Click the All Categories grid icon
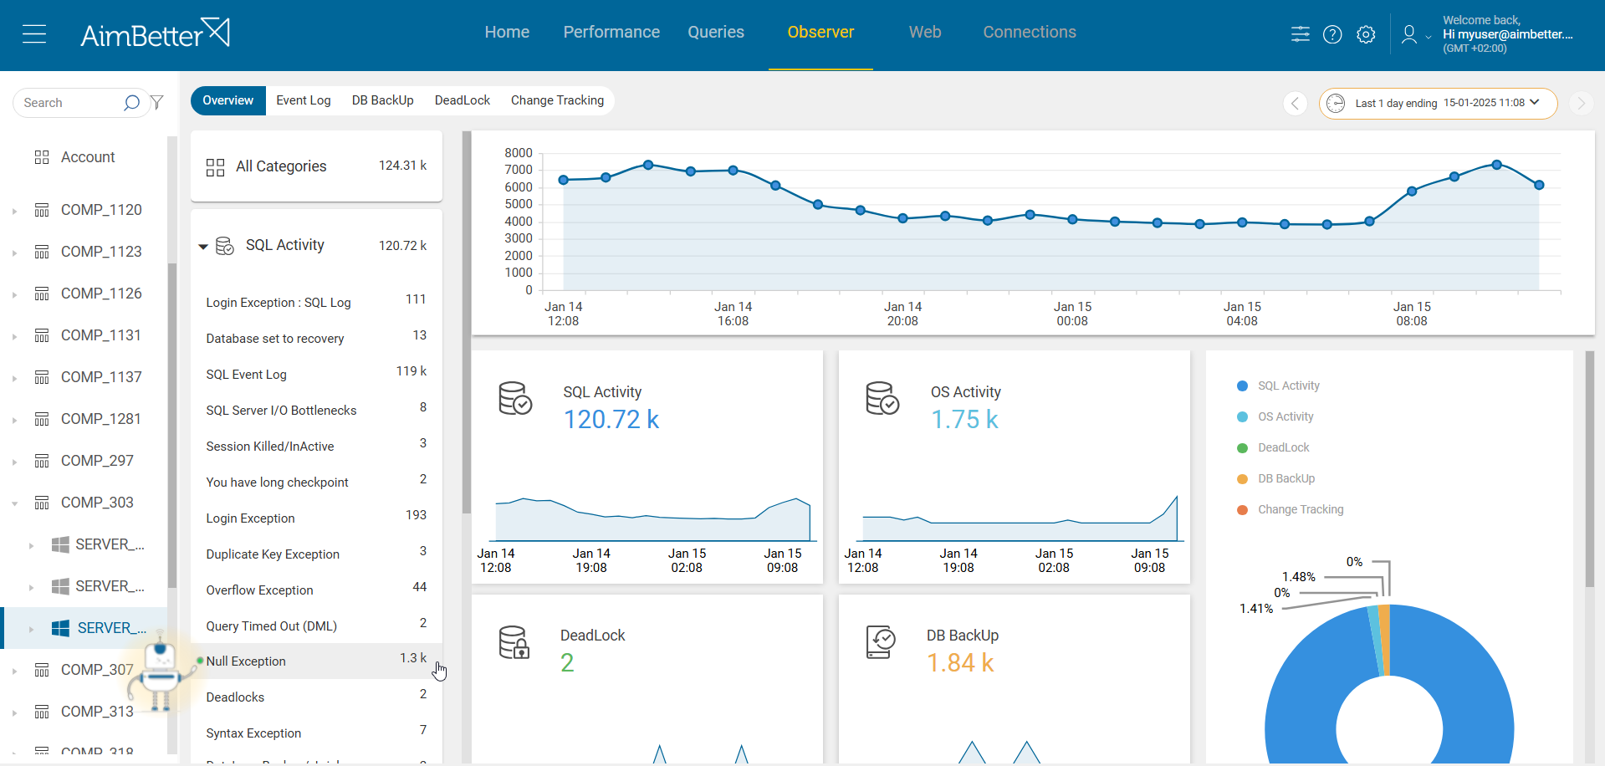 [215, 167]
